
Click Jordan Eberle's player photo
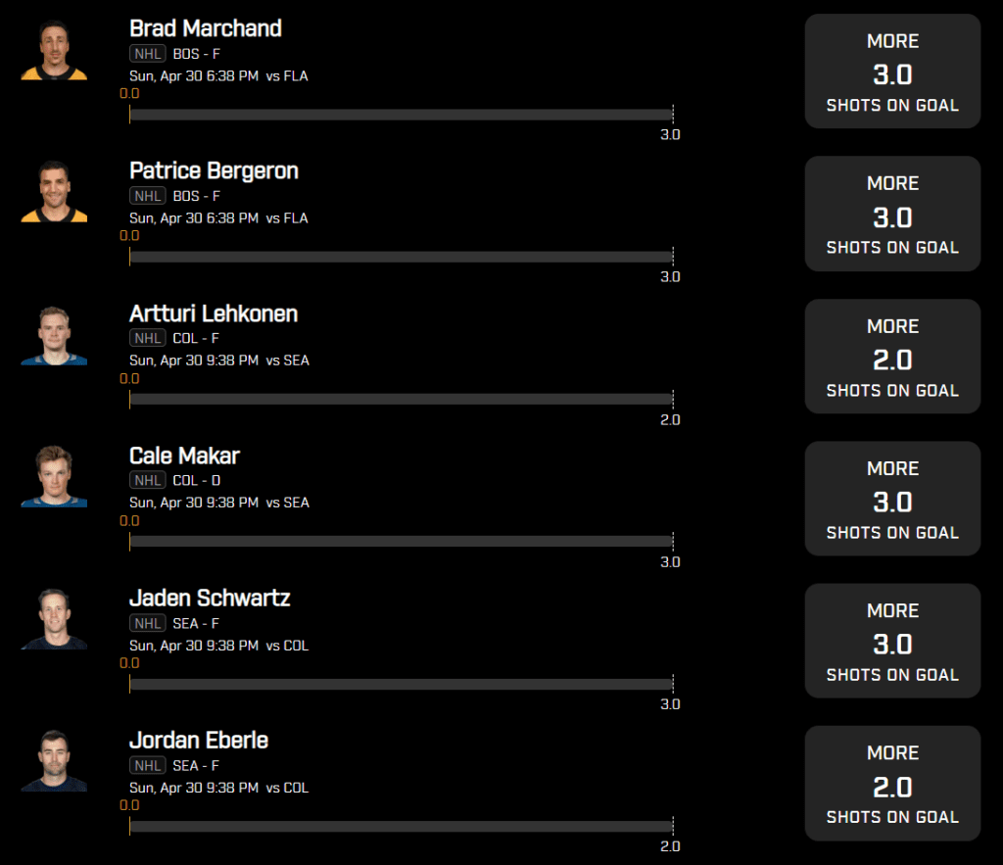pos(54,761)
